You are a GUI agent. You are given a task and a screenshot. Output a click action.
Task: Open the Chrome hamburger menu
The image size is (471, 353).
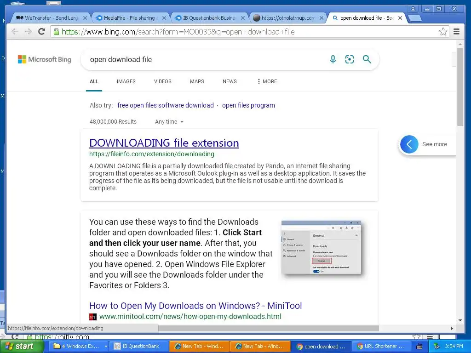pos(456,32)
